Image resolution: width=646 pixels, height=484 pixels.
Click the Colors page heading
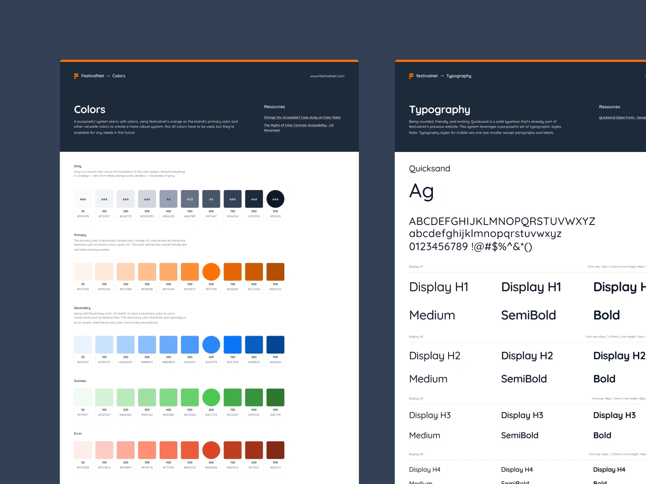[89, 109]
